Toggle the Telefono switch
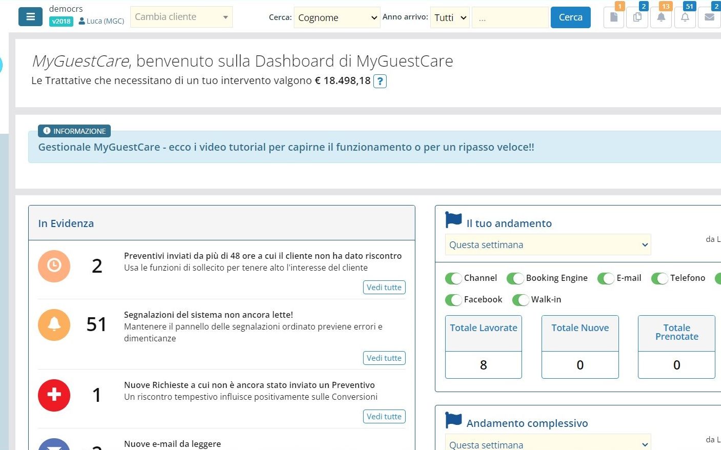Viewport: 721px width, 450px height. pyautogui.click(x=659, y=278)
